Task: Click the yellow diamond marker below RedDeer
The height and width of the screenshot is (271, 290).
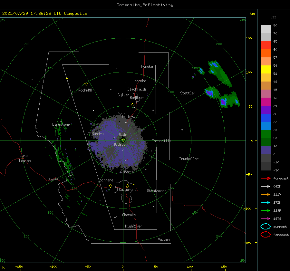Action: tap(133, 105)
